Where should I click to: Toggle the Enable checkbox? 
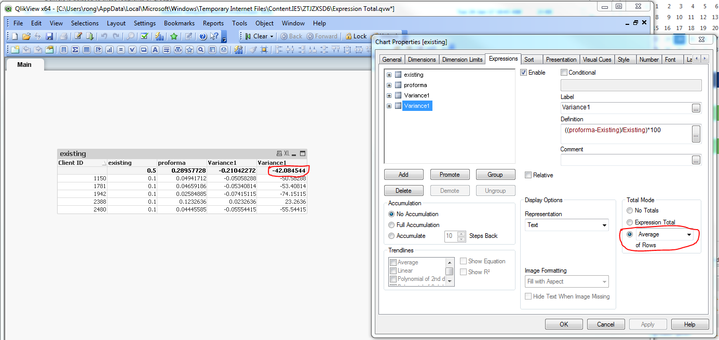[x=524, y=73]
